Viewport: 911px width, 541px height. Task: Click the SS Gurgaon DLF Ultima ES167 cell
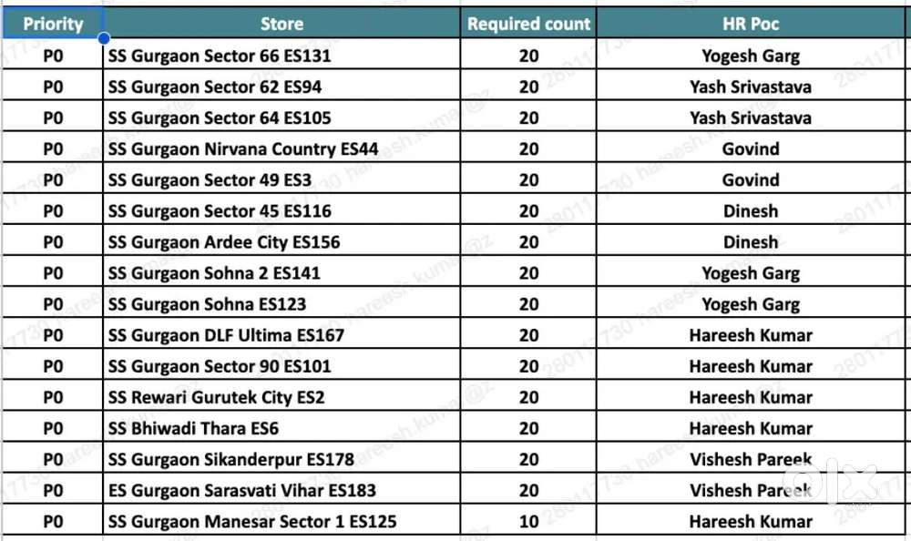click(226, 335)
